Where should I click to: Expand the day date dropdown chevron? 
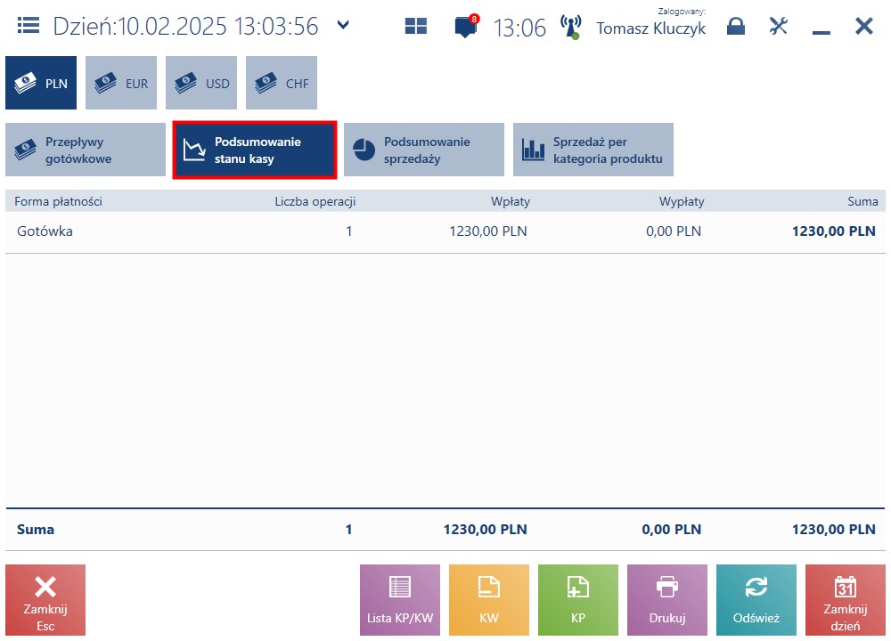[343, 25]
